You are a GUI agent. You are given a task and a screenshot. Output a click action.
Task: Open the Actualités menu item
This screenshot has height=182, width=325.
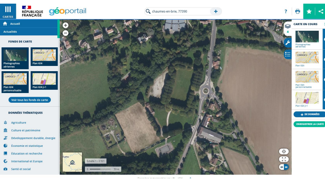pyautogui.click(x=10, y=31)
